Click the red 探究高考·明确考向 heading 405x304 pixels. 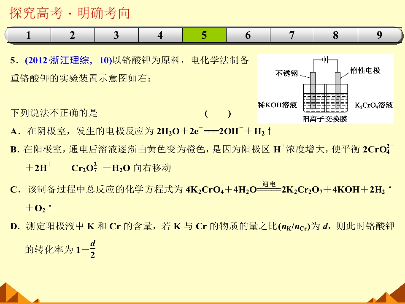point(70,13)
